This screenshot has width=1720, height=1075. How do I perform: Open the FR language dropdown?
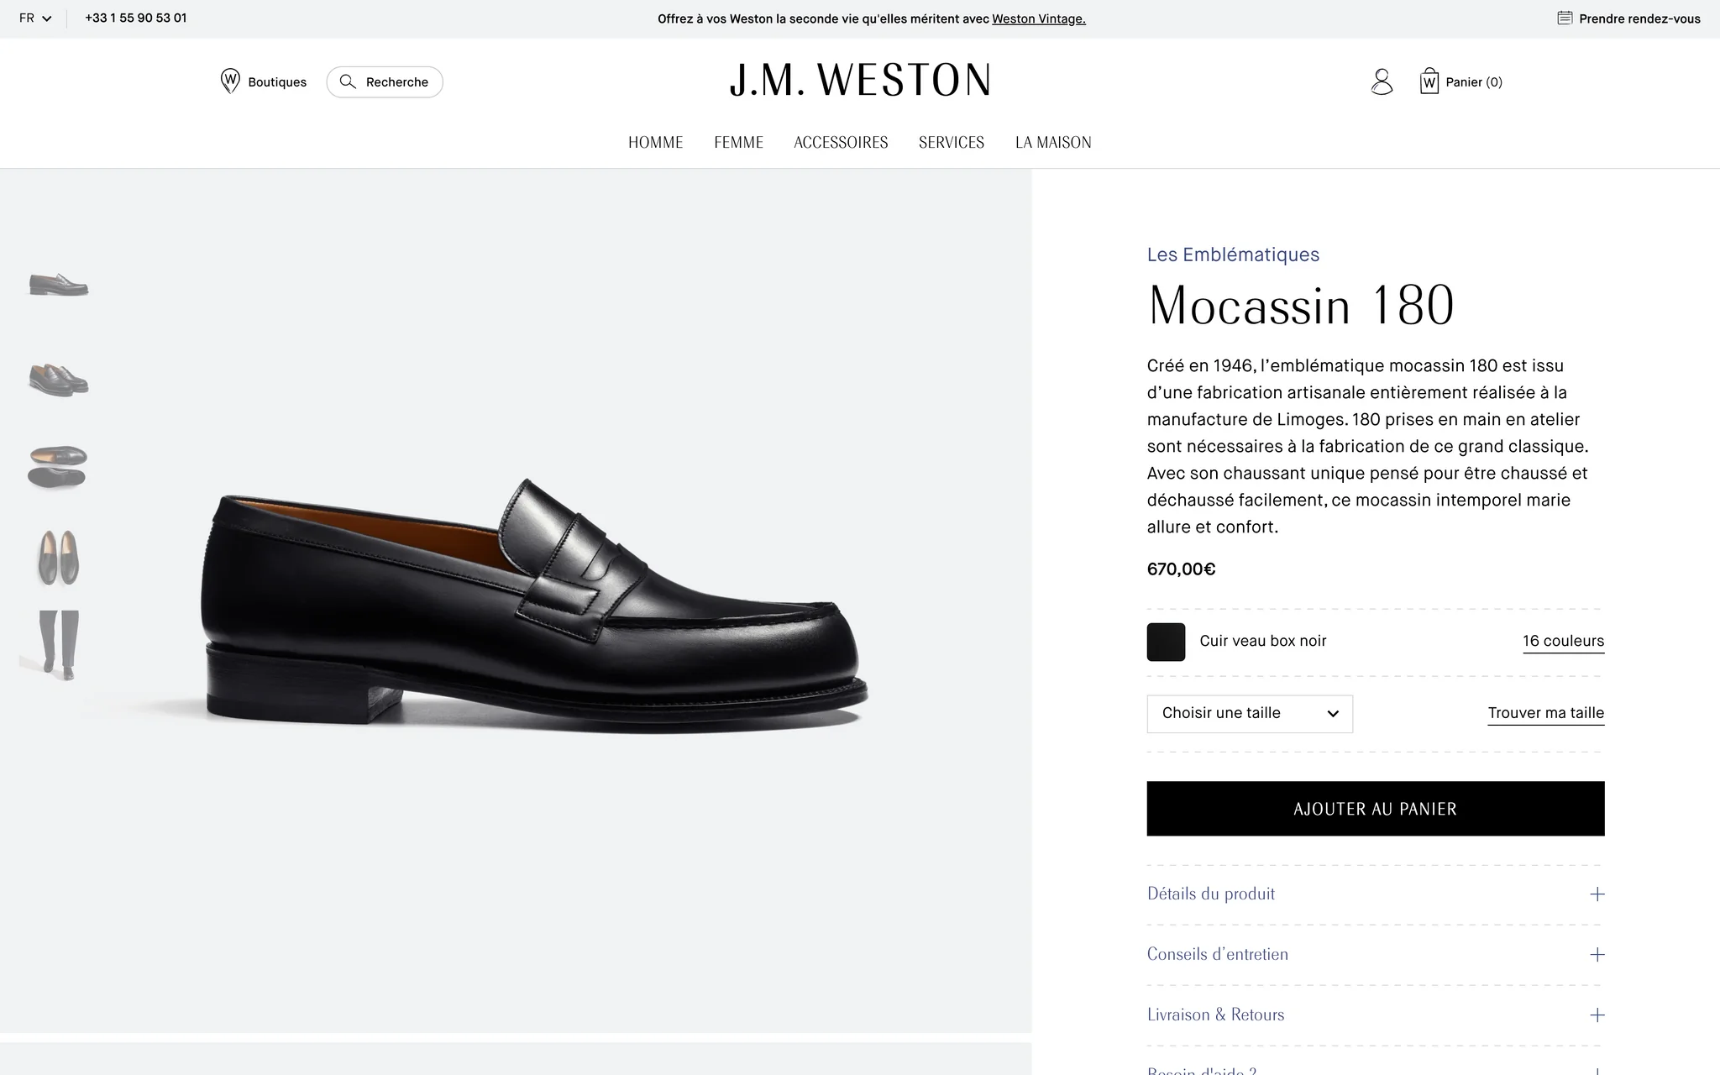[x=35, y=18]
